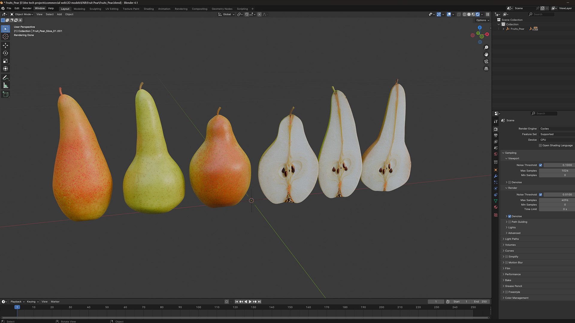Open the Material properties tab
This screenshot has width=575, height=323.
[496, 207]
